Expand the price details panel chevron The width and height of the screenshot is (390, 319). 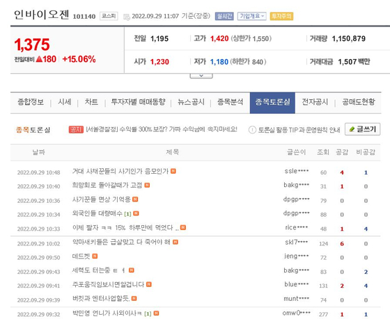(x=201, y=76)
